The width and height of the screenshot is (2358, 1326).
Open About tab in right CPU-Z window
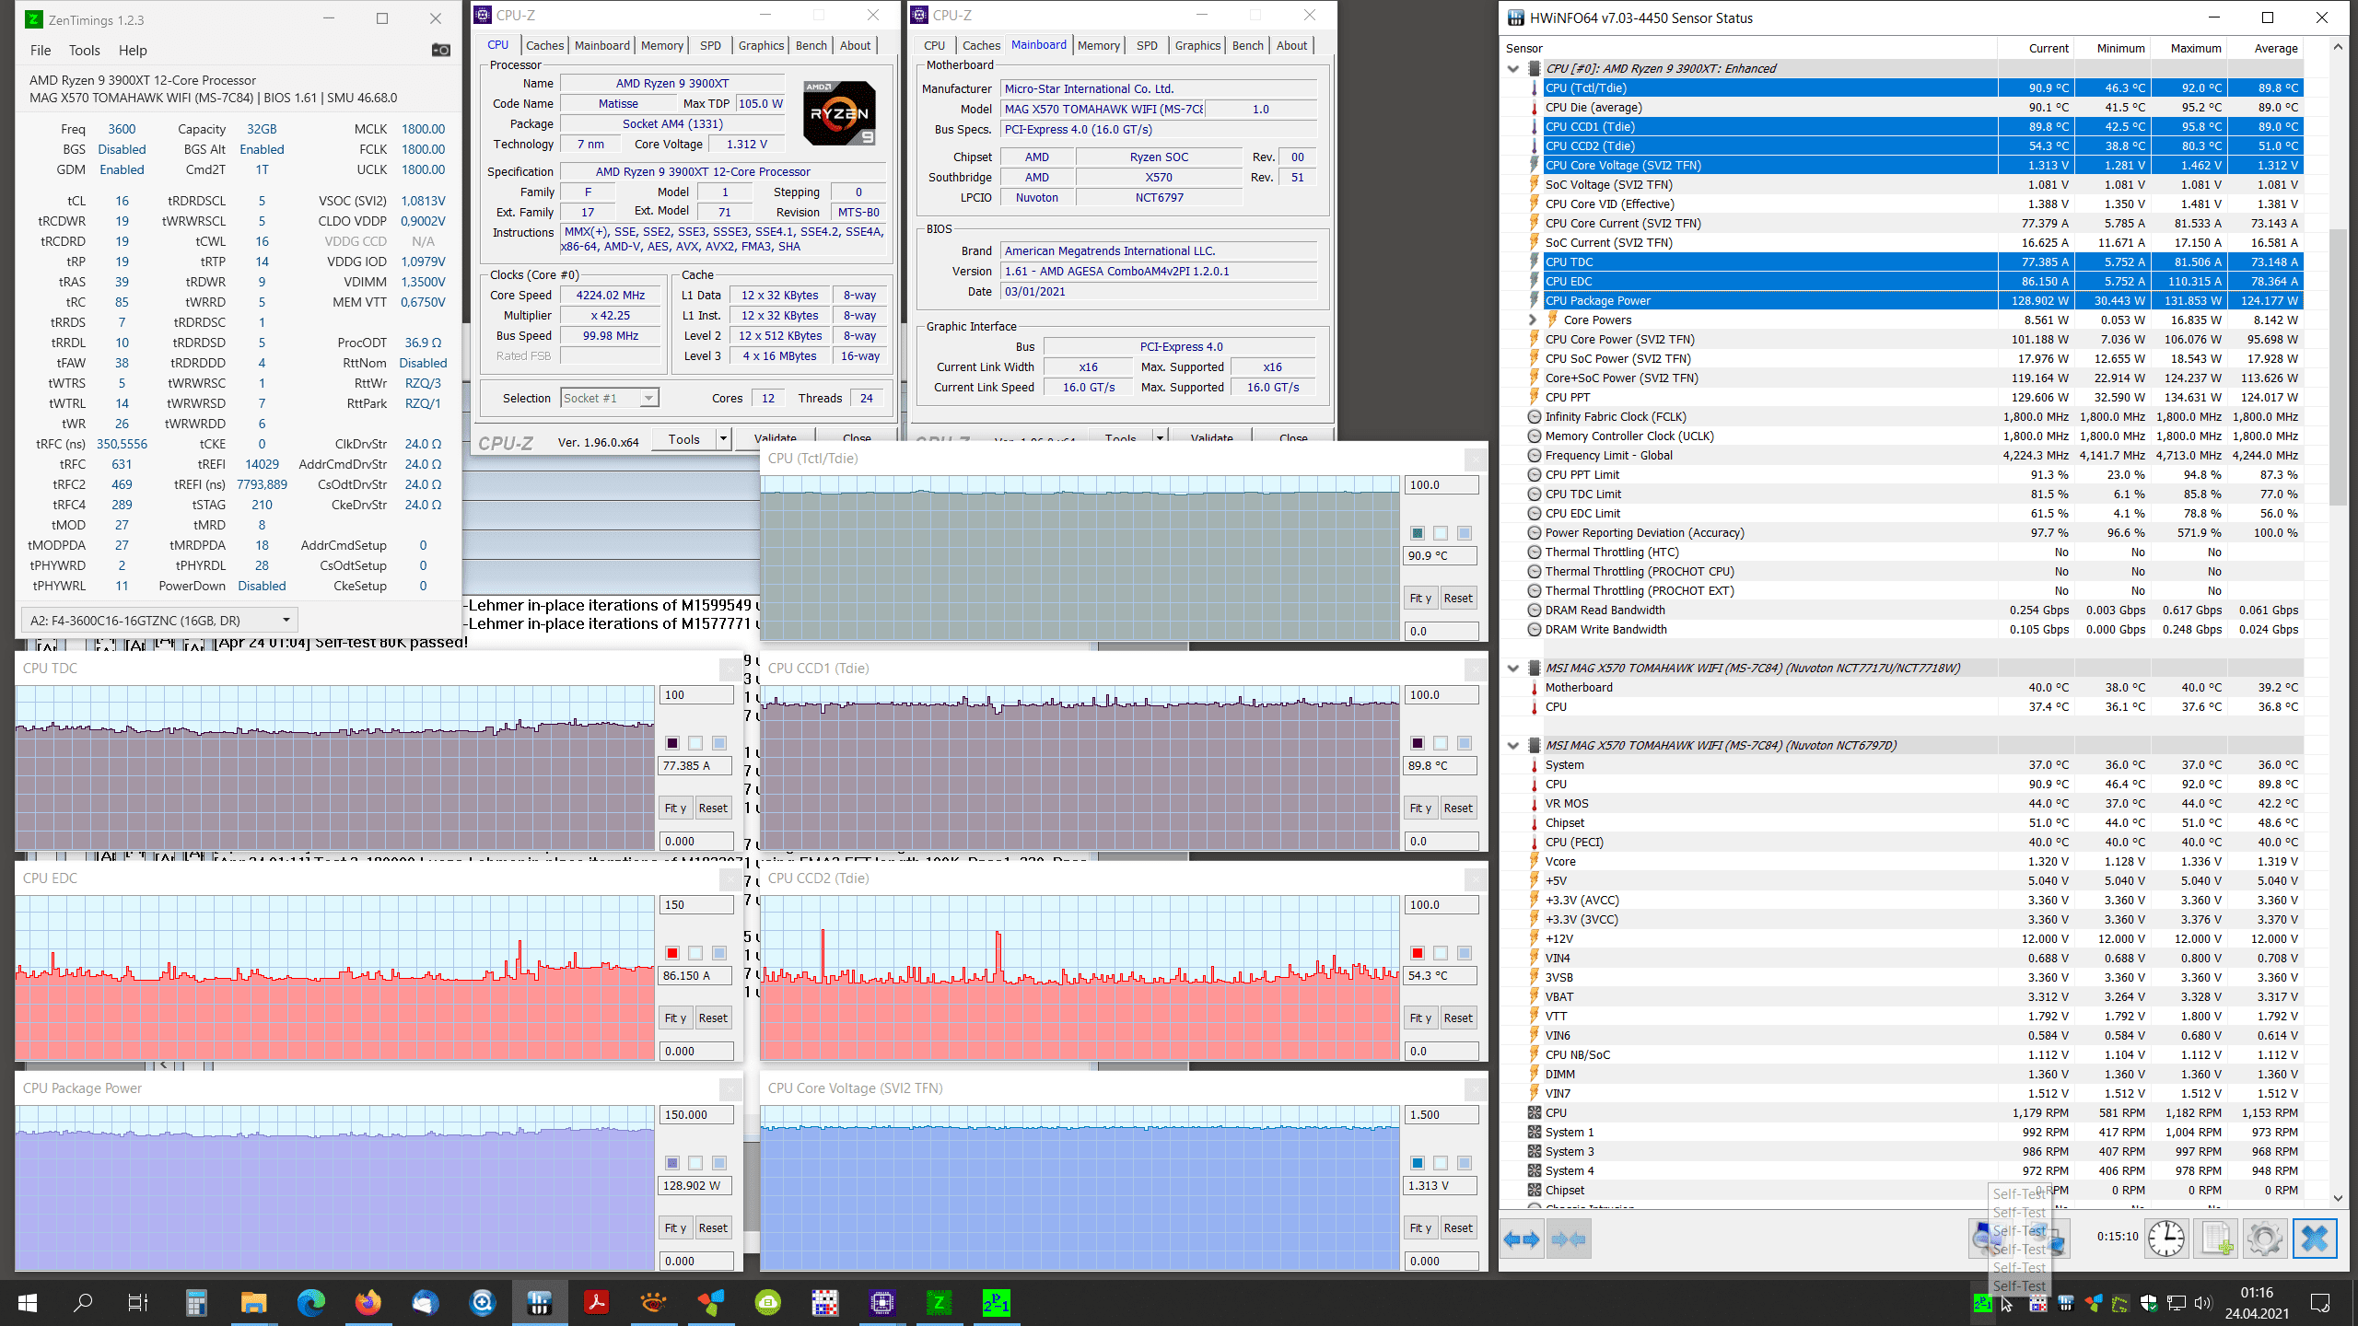[x=1291, y=45]
